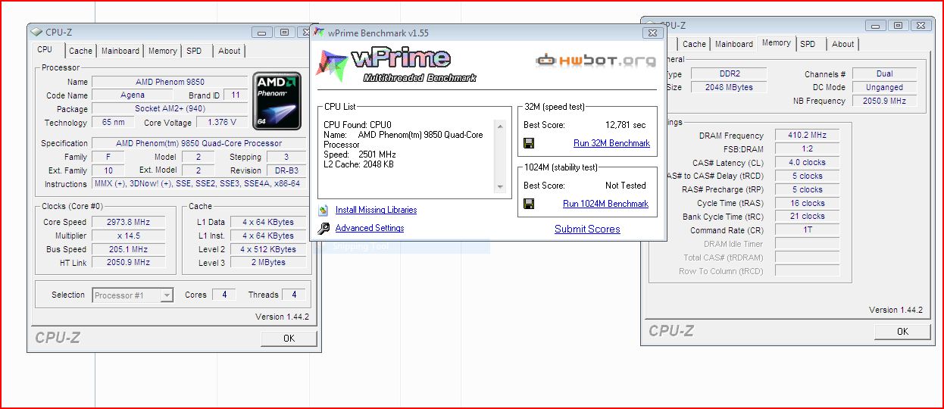The image size is (944, 409).
Task: Click the wPrime title bar icon
Action: [x=319, y=33]
